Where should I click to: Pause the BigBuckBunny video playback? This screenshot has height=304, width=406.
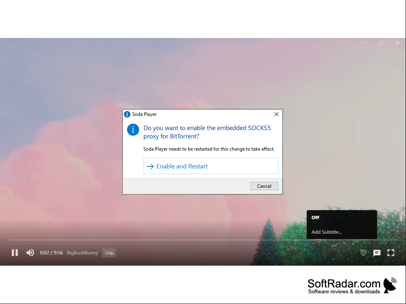(15, 253)
